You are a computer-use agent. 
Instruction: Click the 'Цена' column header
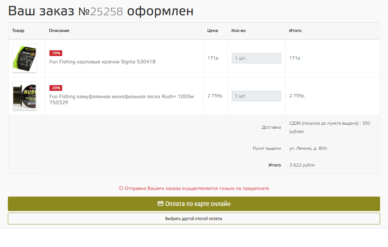pos(212,31)
